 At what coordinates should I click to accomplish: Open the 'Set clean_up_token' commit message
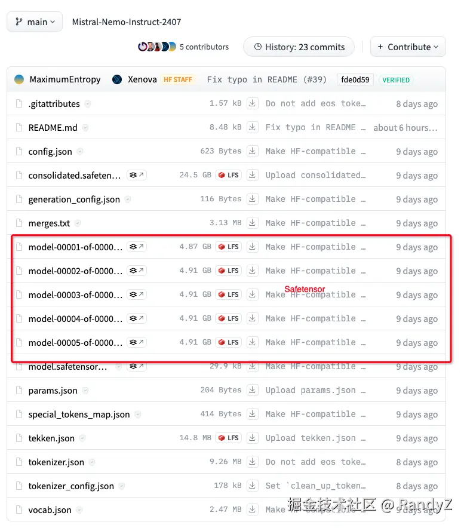tap(315, 486)
